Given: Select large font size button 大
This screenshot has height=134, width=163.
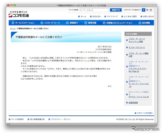Looking at the screenshot, I should click(151, 10).
